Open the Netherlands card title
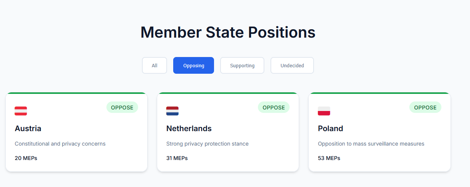The width and height of the screenshot is (470, 187). [x=189, y=128]
